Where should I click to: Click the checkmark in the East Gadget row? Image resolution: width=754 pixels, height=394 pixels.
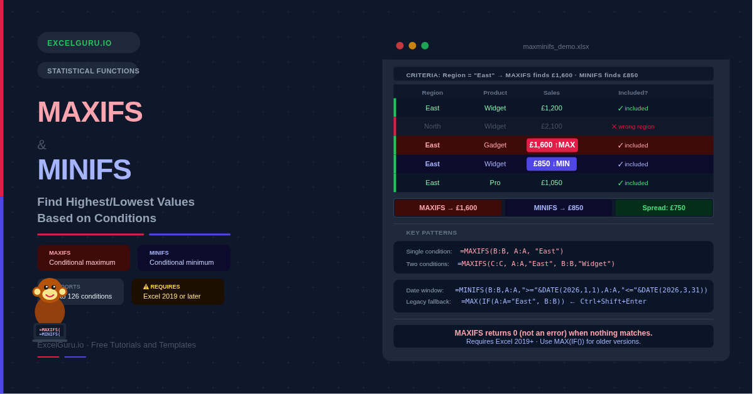click(620, 145)
